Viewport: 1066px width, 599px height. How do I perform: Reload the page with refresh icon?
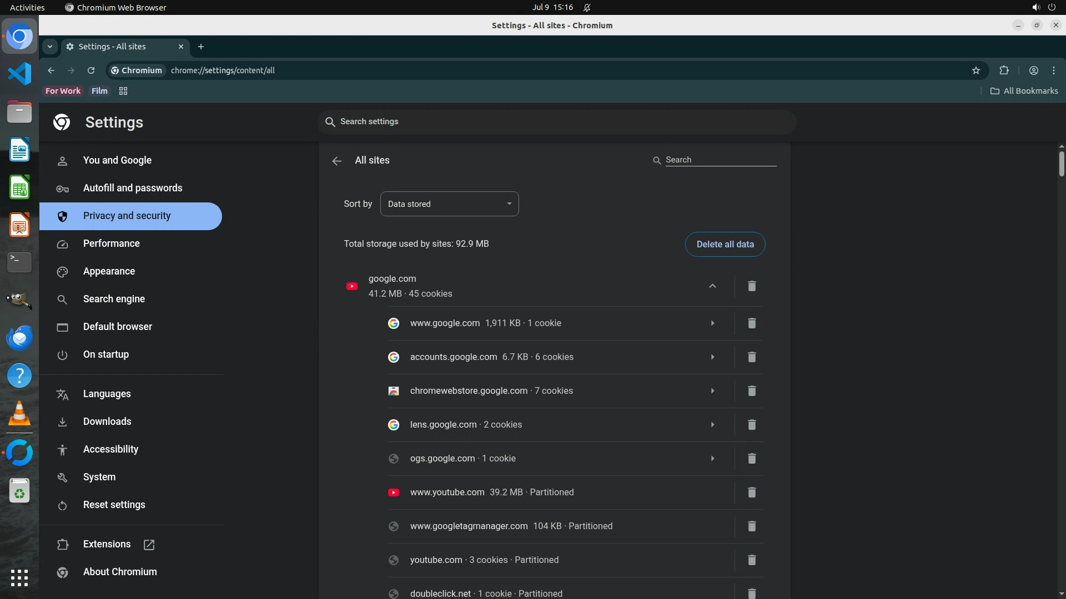[91, 70]
